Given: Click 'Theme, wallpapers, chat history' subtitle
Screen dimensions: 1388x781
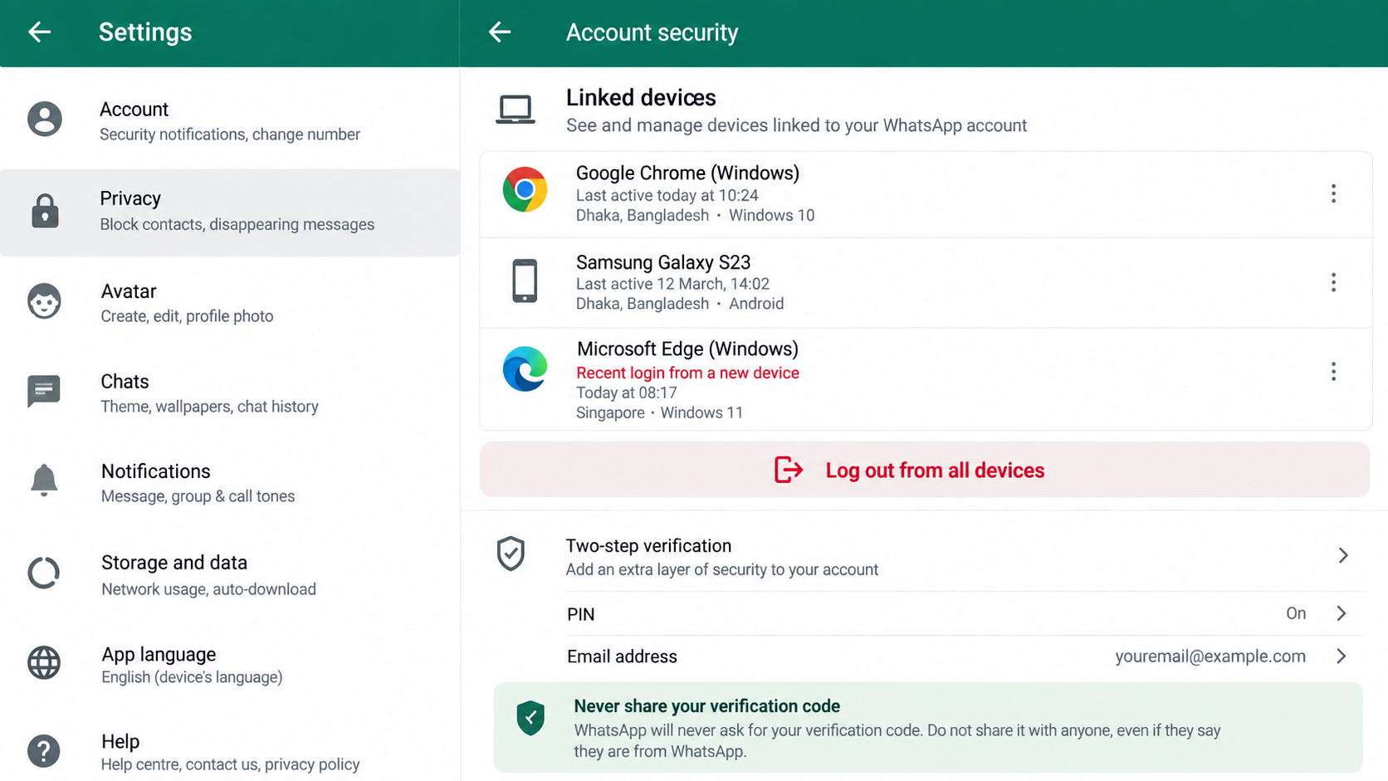Looking at the screenshot, I should coord(209,407).
